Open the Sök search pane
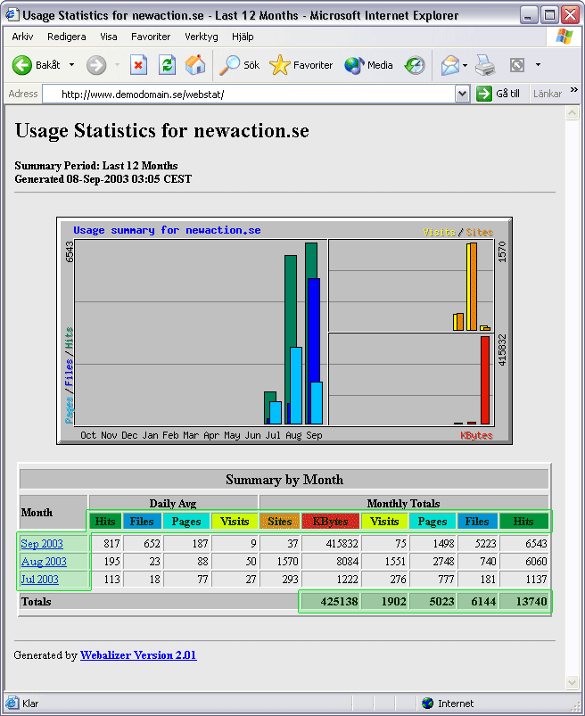 (240, 65)
